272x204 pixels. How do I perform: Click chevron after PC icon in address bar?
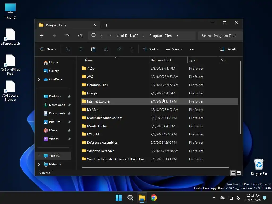click(x=101, y=36)
